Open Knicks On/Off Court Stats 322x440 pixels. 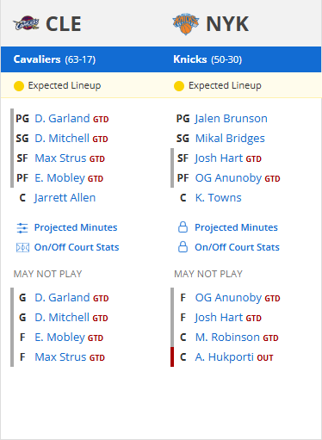click(237, 247)
